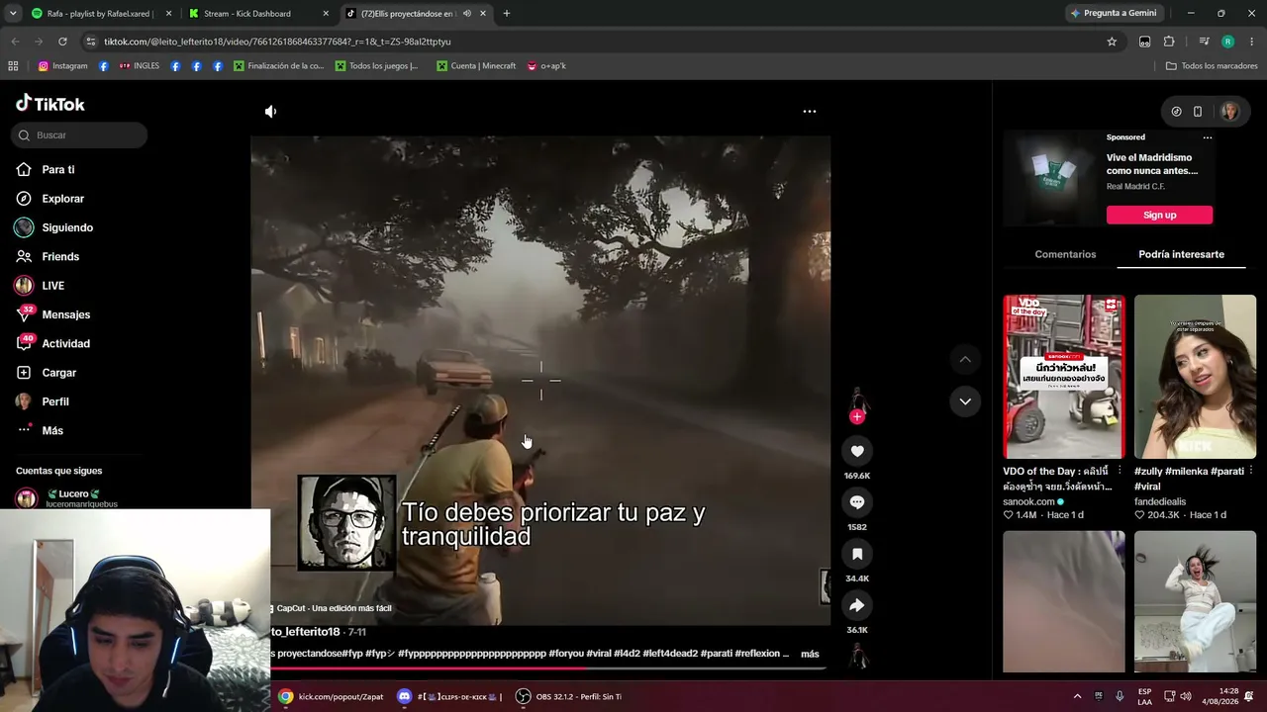Mute the TikTok tab via speaker icon

click(466, 14)
